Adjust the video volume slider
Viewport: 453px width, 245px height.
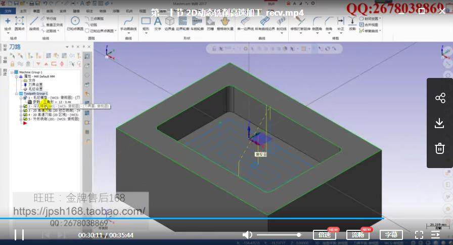[279, 235]
